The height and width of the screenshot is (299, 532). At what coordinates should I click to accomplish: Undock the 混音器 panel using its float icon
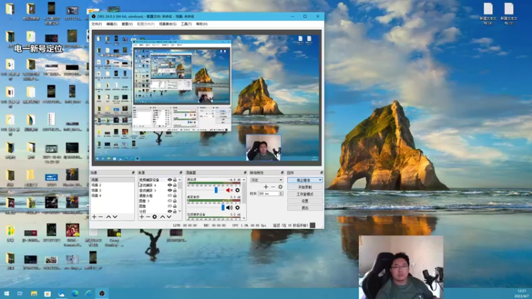245,173
